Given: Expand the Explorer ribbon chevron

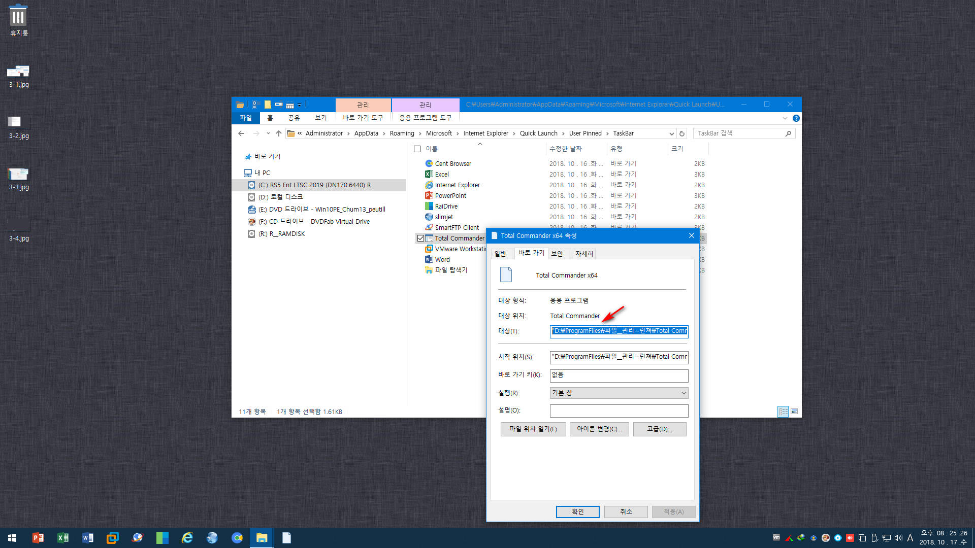Looking at the screenshot, I should click(x=785, y=118).
